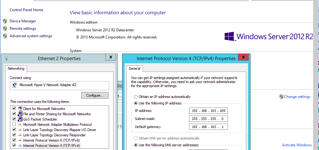Uncheck Internet Protocol Version 4 (TCP/IPv4)
The width and height of the screenshot is (319, 150).
tap(14, 145)
